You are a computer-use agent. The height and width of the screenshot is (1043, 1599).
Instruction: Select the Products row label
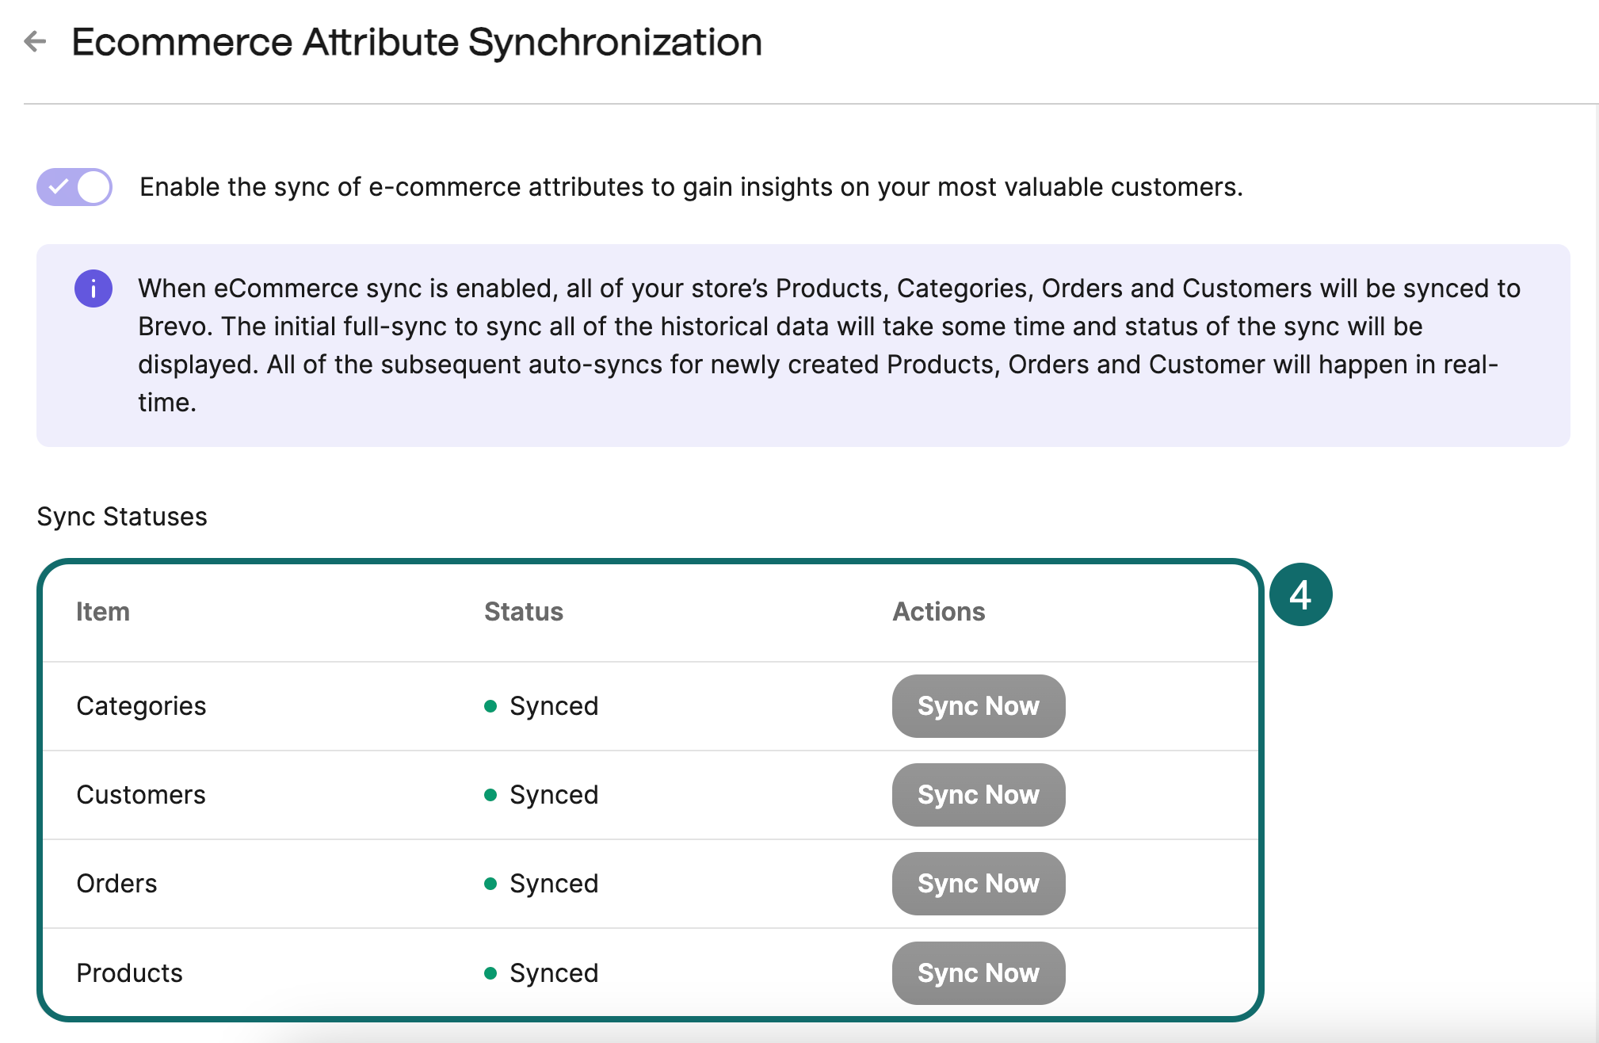click(129, 973)
